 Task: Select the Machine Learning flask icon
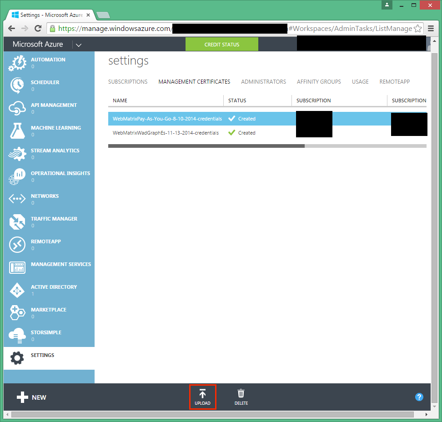(17, 131)
